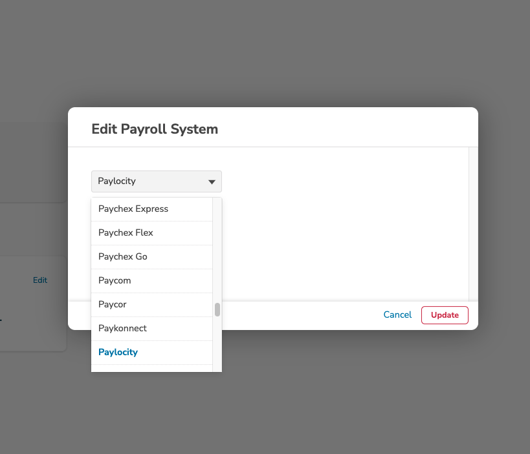Choose the highlighted Paylocity list item

coord(152,353)
